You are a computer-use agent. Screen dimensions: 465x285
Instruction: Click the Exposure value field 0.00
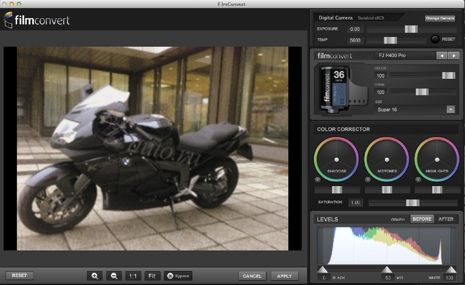(355, 29)
